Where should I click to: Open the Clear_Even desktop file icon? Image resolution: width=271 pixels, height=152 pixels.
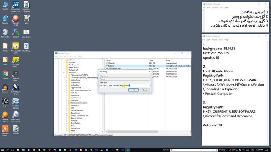[26, 33]
